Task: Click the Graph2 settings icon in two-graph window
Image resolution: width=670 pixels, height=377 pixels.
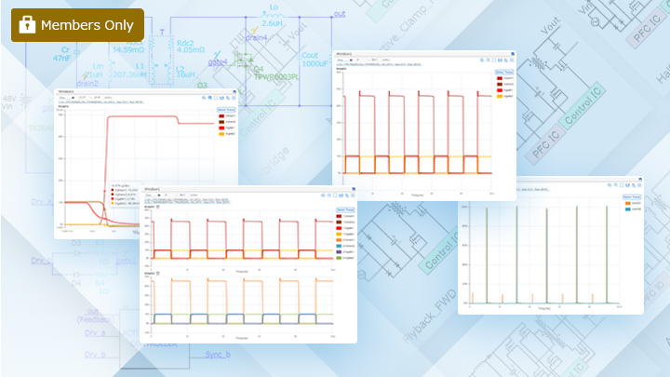Action: 157,273
